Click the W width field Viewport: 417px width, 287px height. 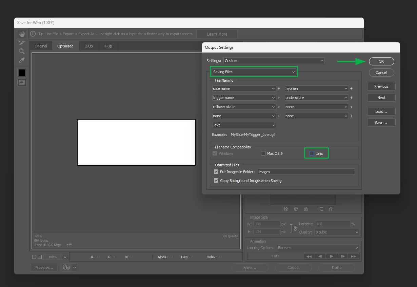267,224
